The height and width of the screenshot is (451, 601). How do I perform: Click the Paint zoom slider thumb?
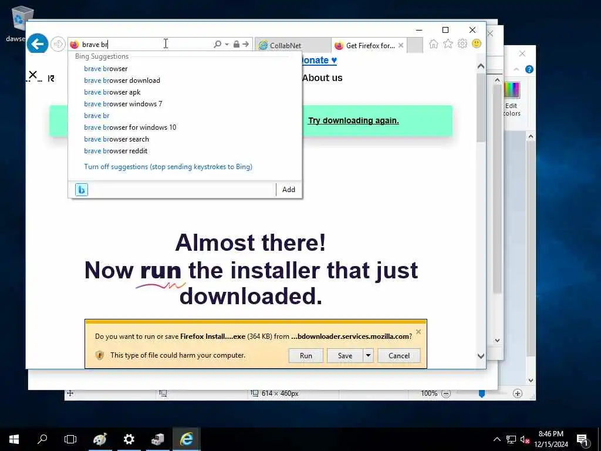click(482, 393)
